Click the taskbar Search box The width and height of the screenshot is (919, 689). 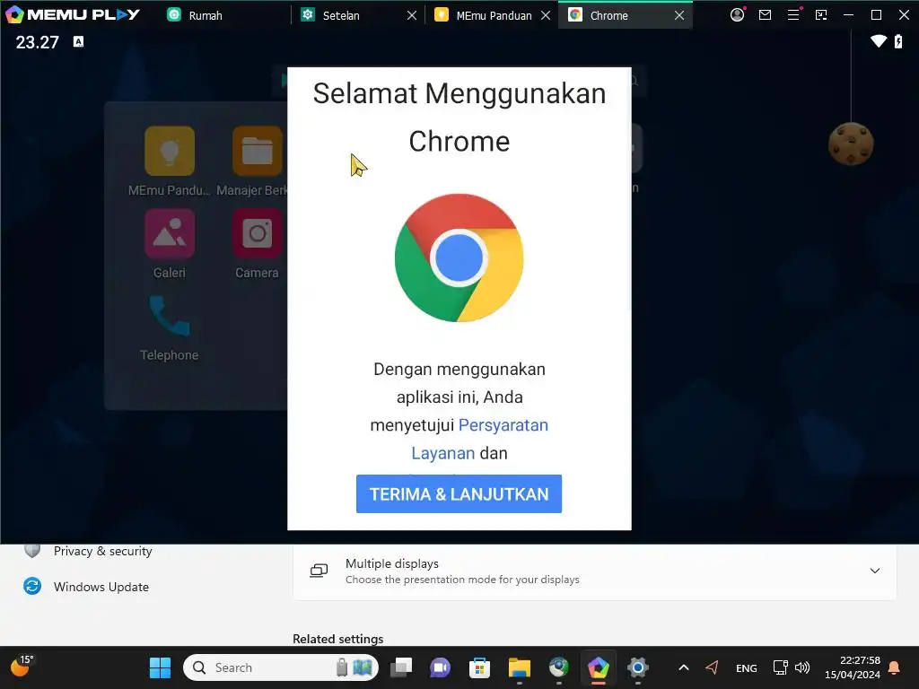coord(281,667)
